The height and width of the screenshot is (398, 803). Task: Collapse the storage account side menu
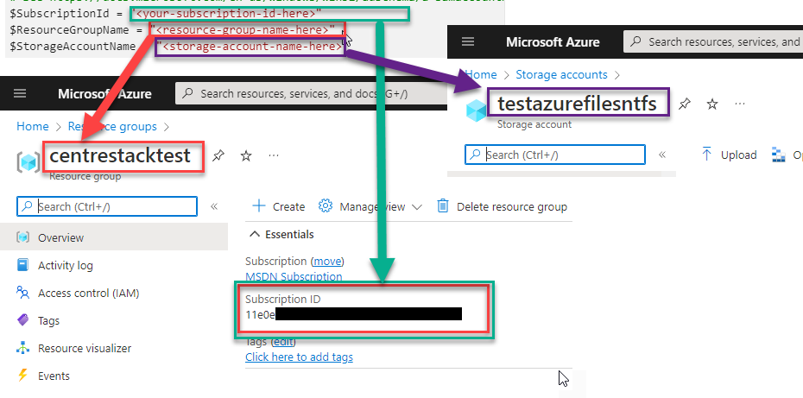pos(661,155)
